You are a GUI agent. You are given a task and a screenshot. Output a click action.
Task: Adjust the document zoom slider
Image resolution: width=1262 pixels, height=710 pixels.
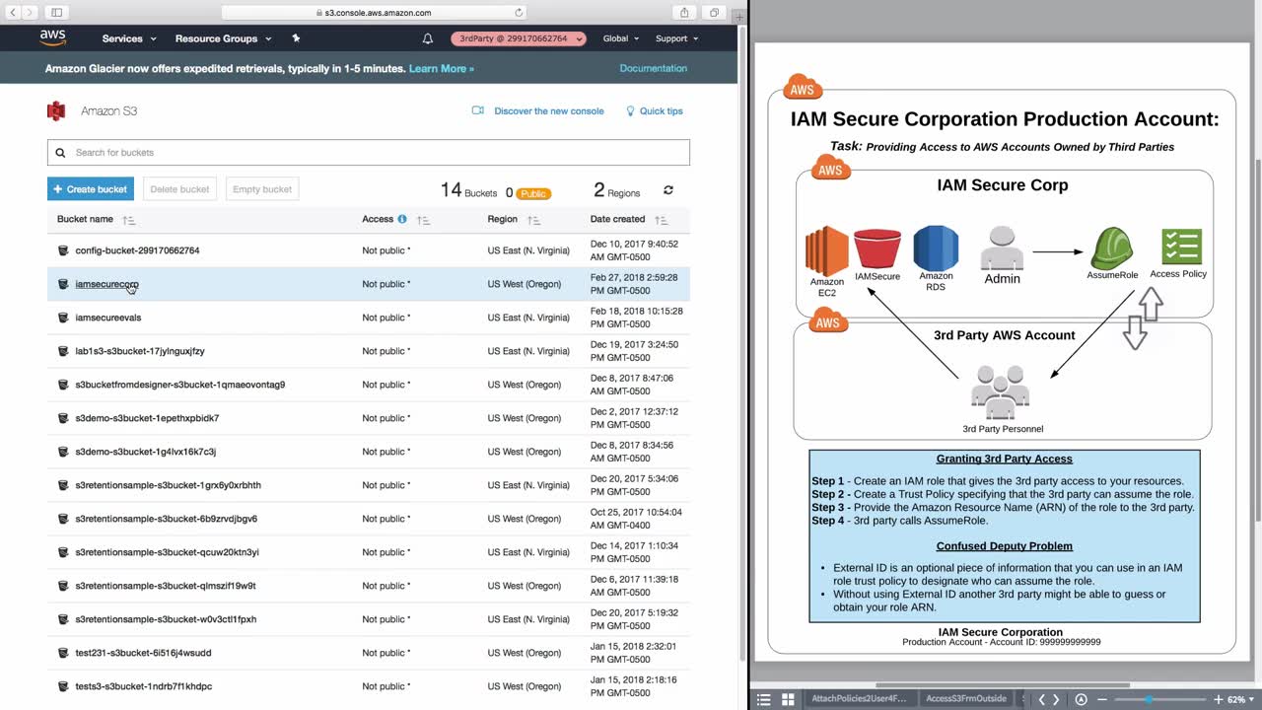[1148, 699]
